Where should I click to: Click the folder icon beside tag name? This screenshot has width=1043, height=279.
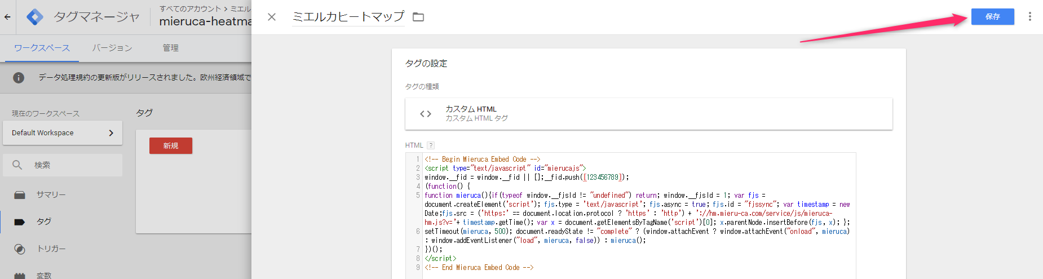(418, 17)
